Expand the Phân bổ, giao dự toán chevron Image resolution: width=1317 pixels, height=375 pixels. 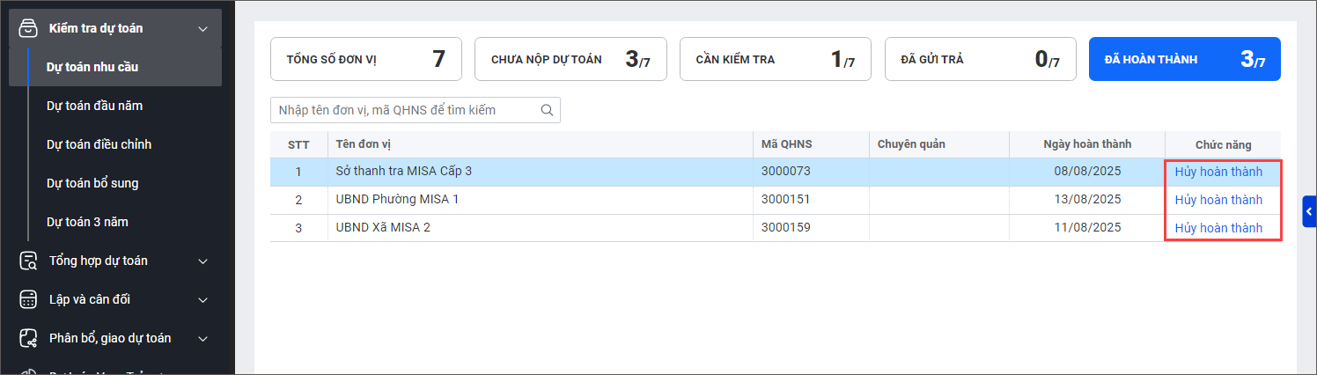[x=203, y=339]
